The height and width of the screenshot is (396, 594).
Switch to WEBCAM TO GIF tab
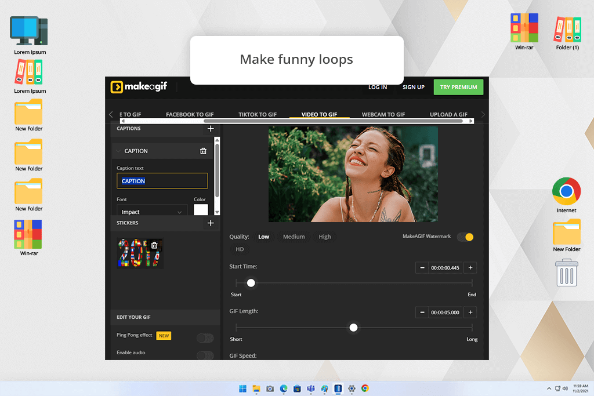pyautogui.click(x=383, y=114)
